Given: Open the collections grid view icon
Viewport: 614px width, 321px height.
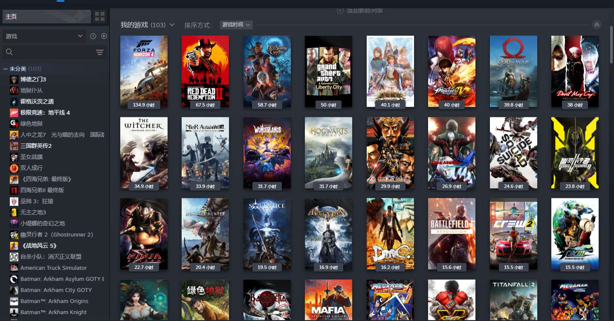Looking at the screenshot, I should point(100,17).
